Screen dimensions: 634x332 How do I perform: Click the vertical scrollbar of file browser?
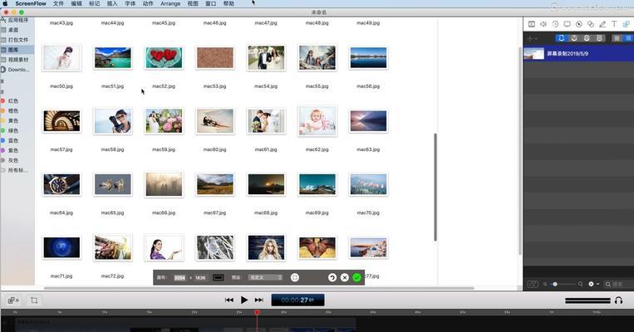click(435, 187)
